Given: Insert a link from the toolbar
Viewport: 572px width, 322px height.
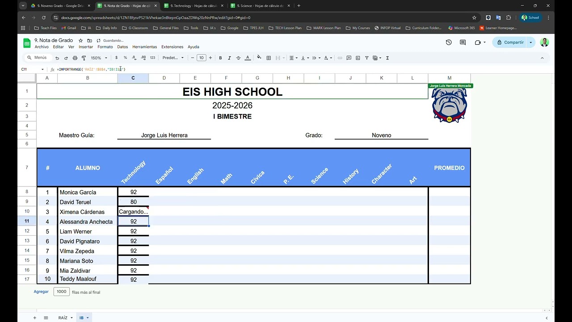Looking at the screenshot, I should point(340,58).
